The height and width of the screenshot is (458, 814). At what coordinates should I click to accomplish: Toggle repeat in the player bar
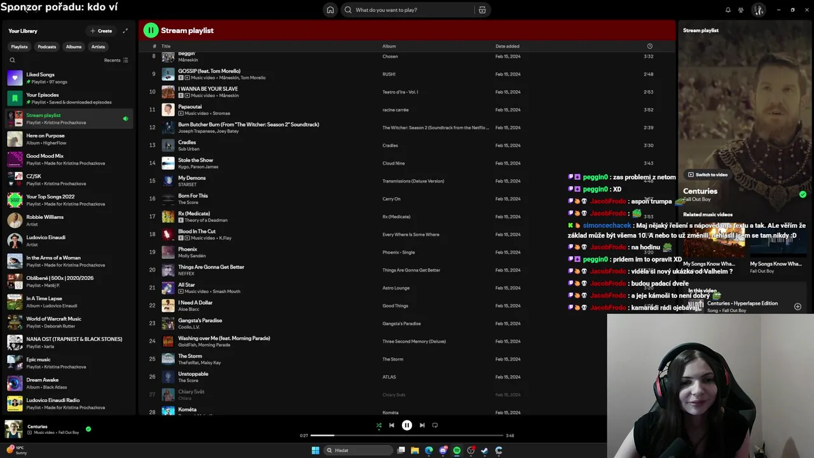435,425
